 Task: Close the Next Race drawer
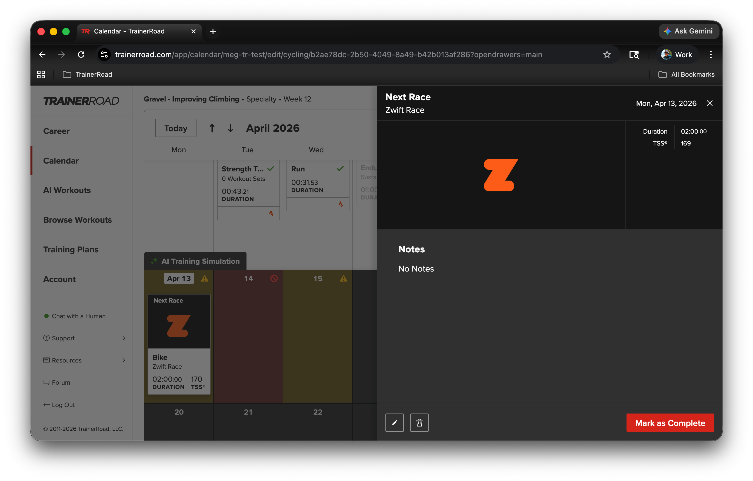(709, 103)
